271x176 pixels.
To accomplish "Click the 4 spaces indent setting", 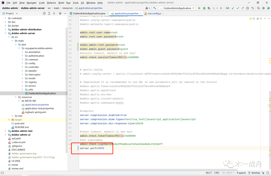I will (x=241, y=173).
